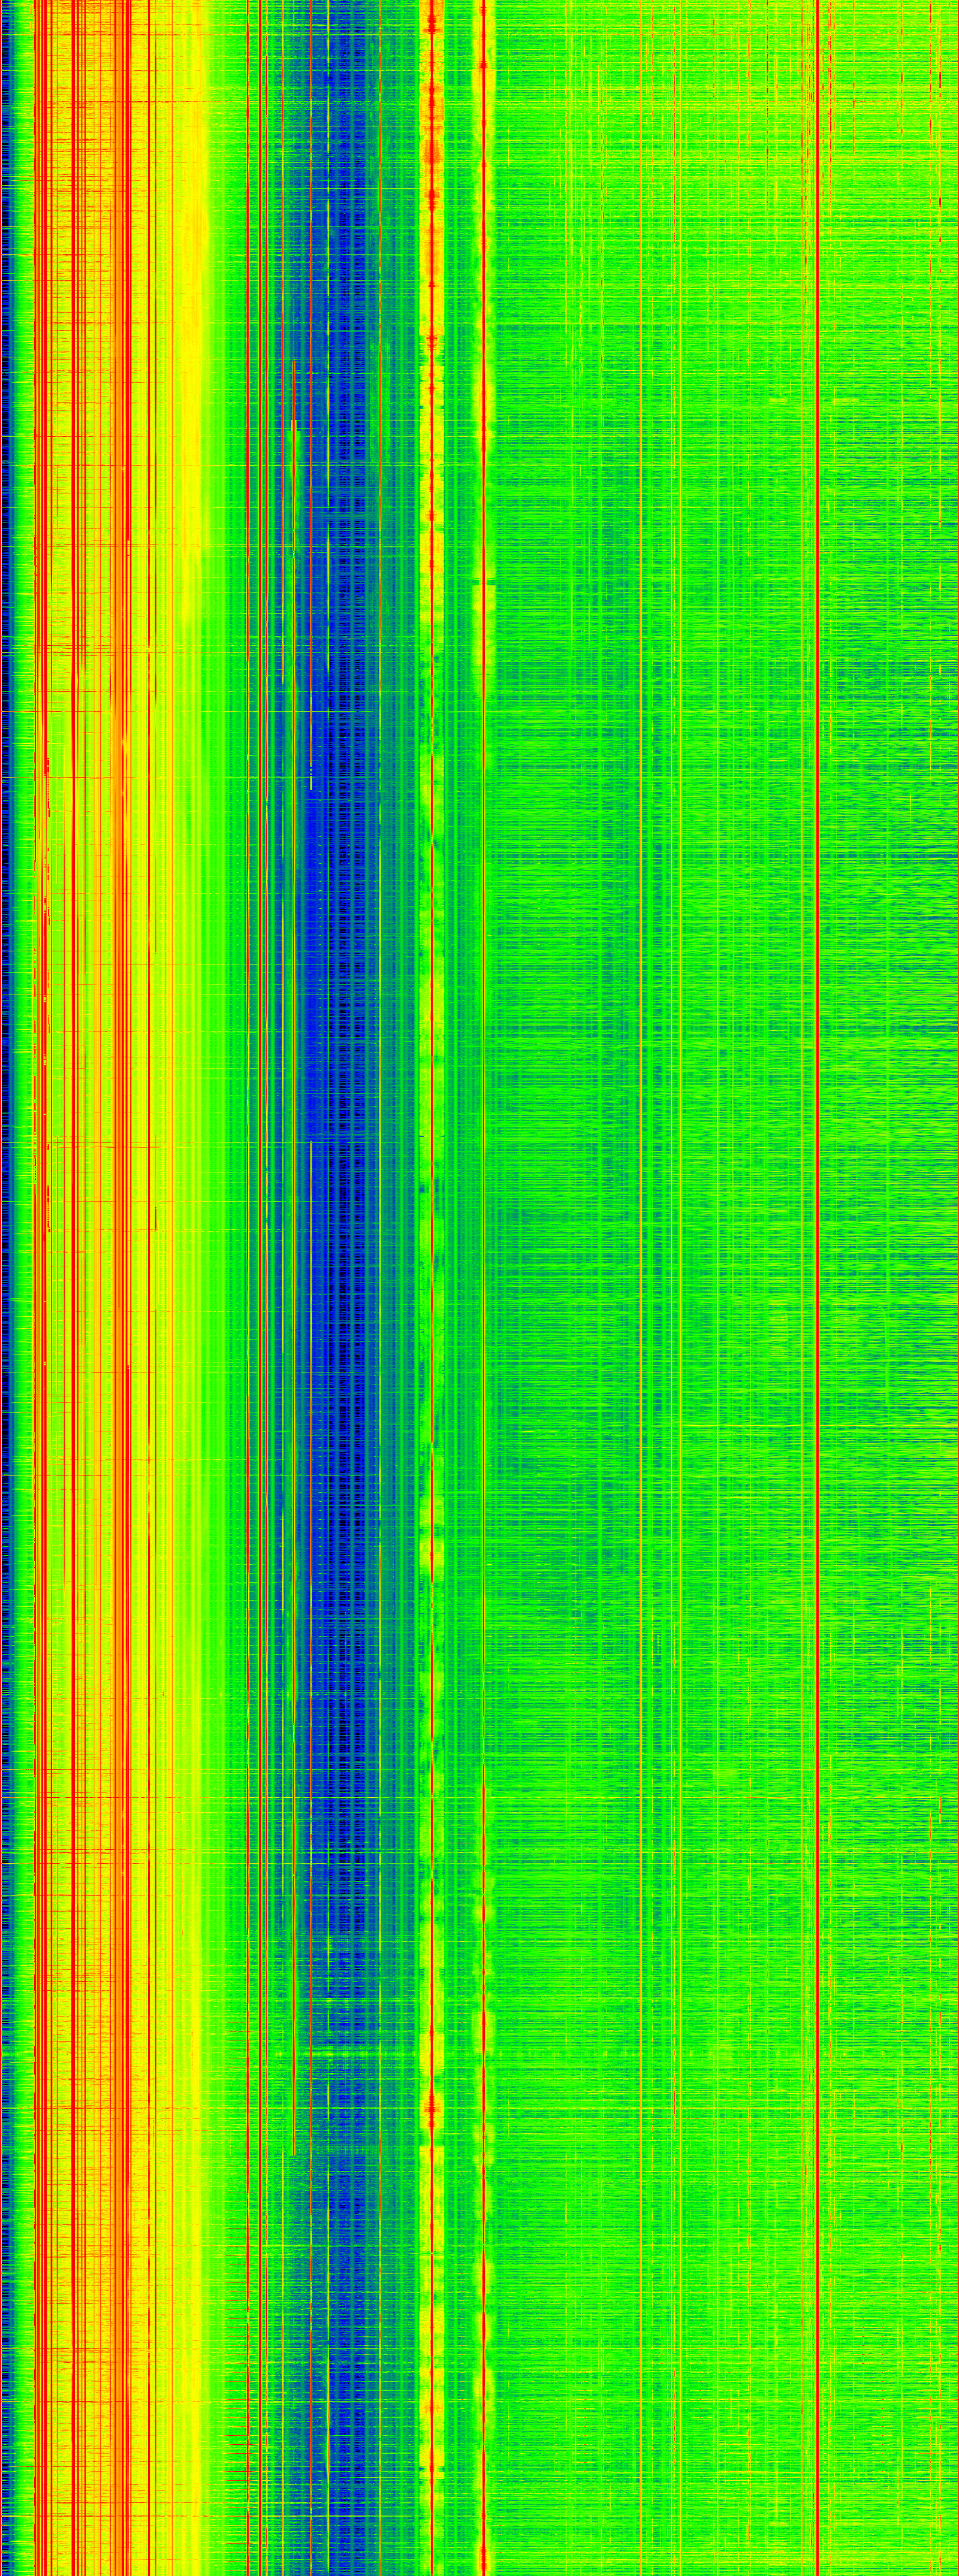Click the large green area right of center
Image resolution: width=959 pixels, height=2576 pixels.
(x=650, y=1300)
